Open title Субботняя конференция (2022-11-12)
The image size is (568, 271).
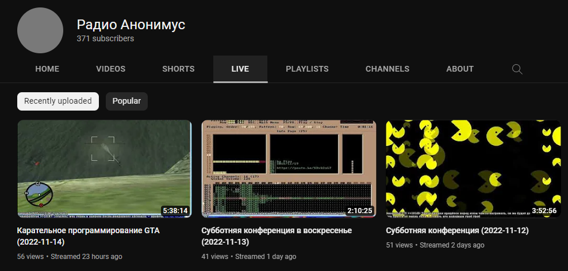pyautogui.click(x=457, y=230)
